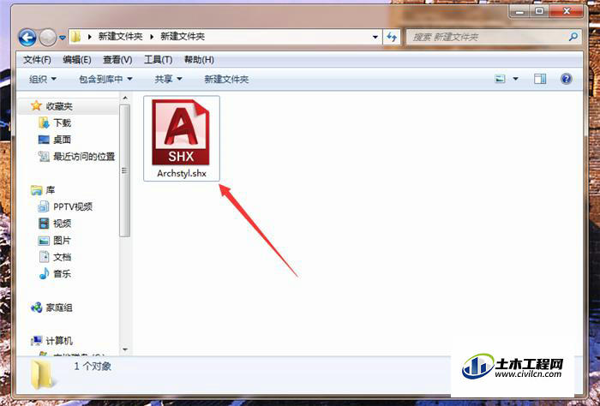The width and height of the screenshot is (600, 406).
Task: Click the 视频 filmstrip icon
Action: point(44,224)
